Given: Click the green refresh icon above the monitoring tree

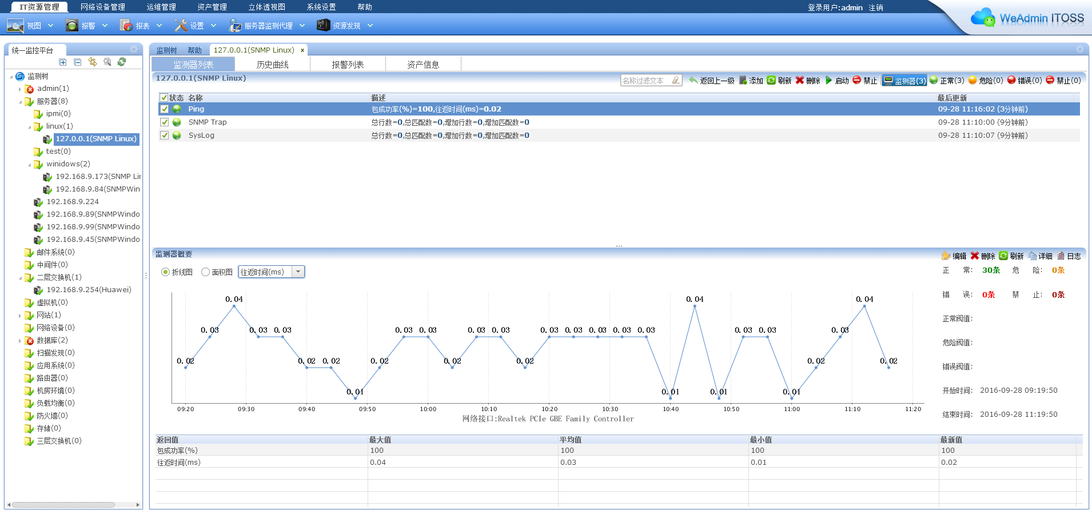Looking at the screenshot, I should 122,62.
